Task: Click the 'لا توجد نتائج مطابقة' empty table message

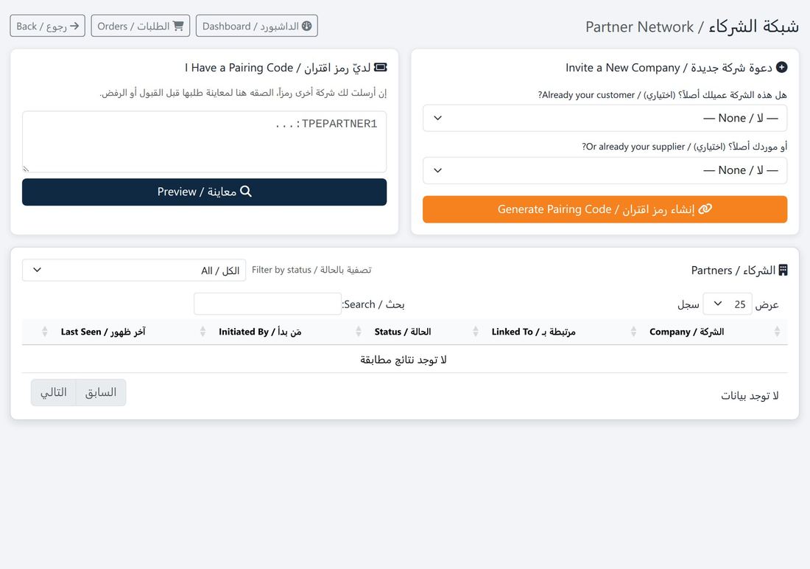Action: pos(403,360)
